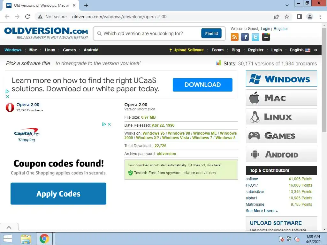Click the network tray icon

(289, 239)
